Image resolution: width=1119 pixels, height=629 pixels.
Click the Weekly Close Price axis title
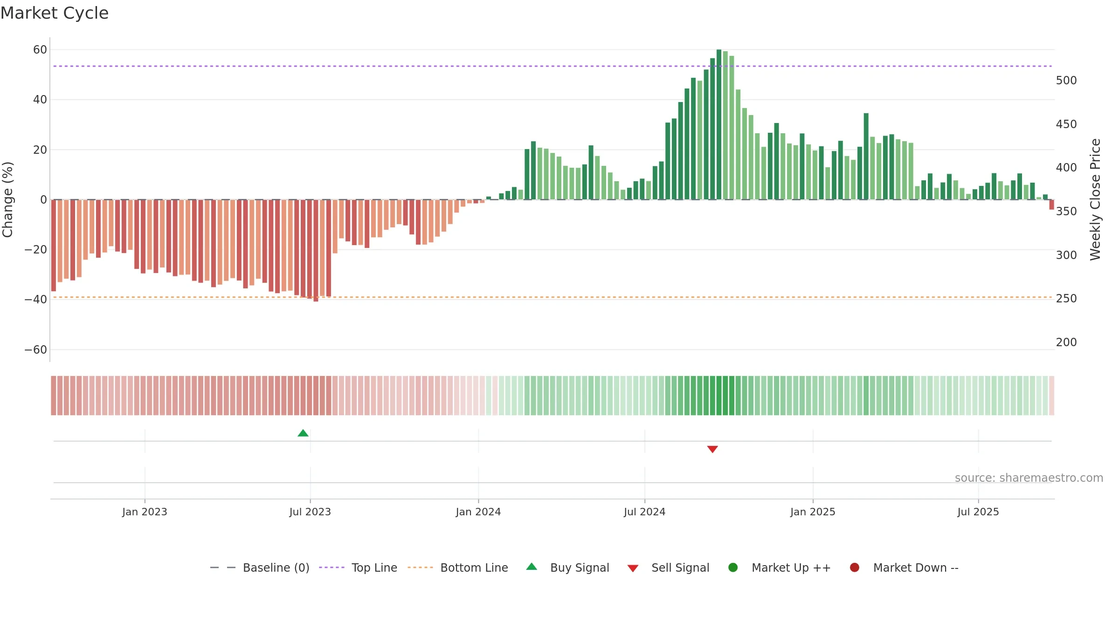tap(1095, 199)
